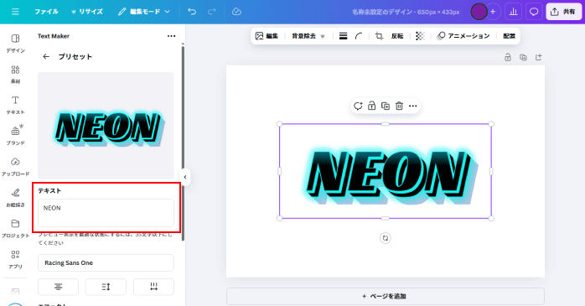This screenshot has width=585, height=306.
Task: Open the border style lines icon
Action: coord(344,36)
